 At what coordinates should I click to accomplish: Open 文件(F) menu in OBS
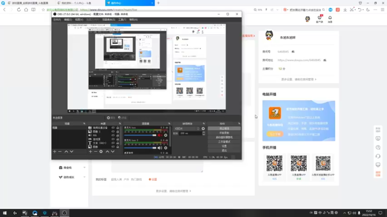pyautogui.click(x=57, y=20)
